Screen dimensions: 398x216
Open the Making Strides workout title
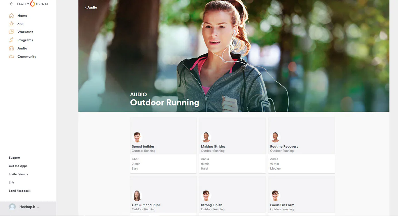213,146
